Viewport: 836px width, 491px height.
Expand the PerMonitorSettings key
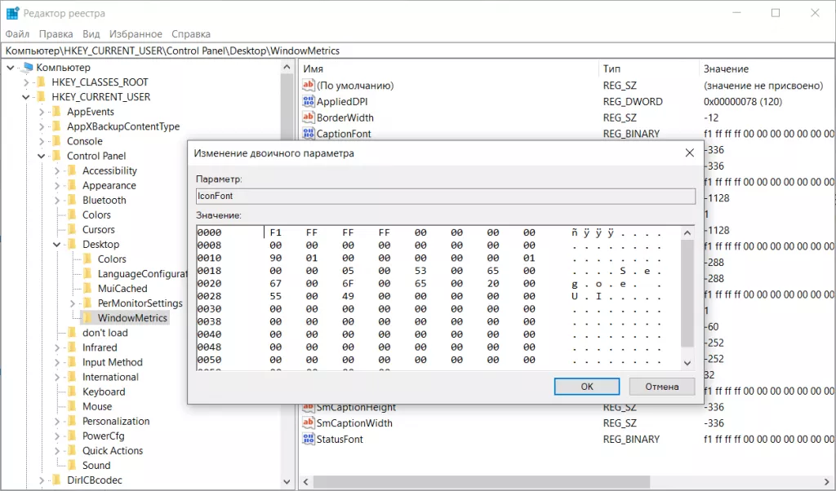tap(73, 303)
